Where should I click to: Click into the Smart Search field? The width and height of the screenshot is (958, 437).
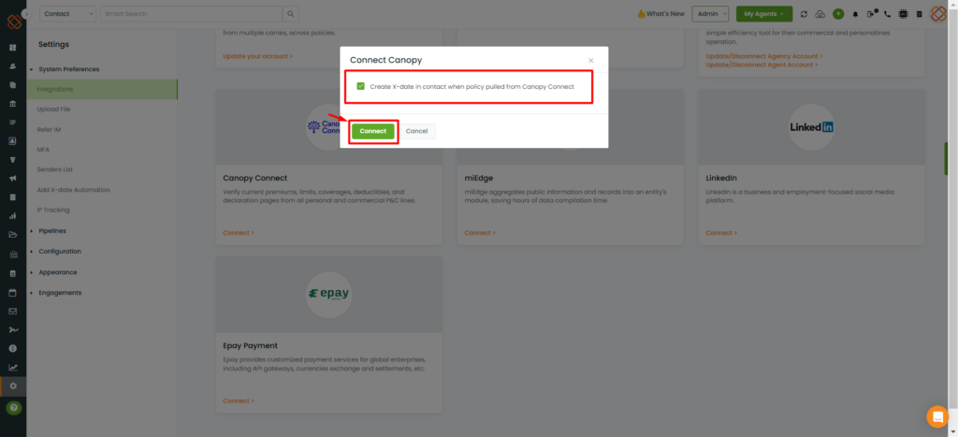191,13
